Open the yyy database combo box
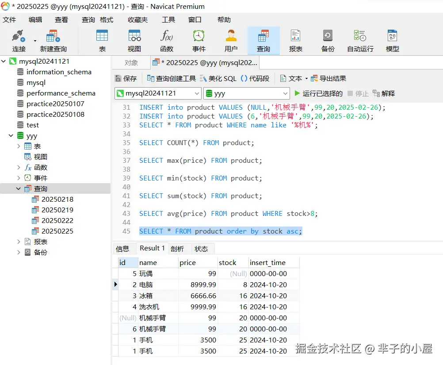Image resolution: width=443 pixels, height=365 pixels. point(247,93)
